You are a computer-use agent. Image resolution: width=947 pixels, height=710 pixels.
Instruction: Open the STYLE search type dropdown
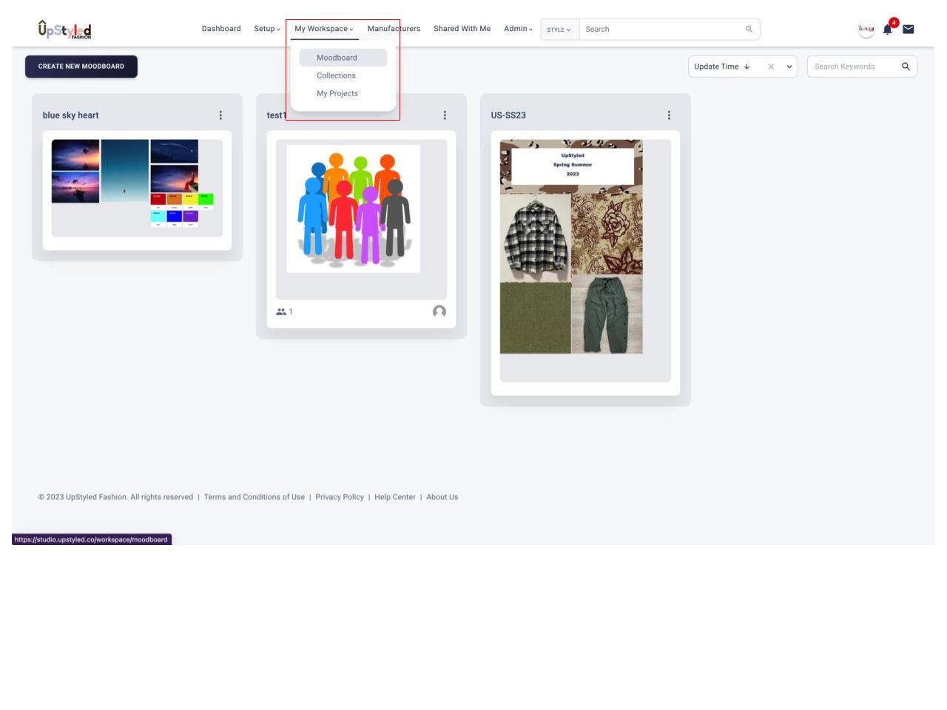pos(559,30)
